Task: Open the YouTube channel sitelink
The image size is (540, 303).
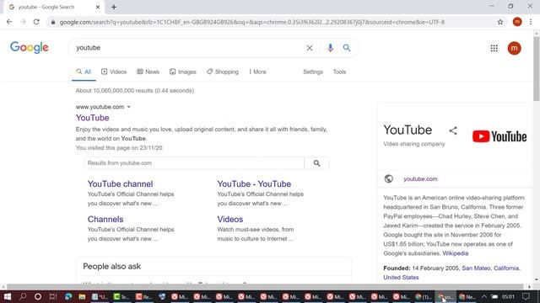Action: (120, 183)
